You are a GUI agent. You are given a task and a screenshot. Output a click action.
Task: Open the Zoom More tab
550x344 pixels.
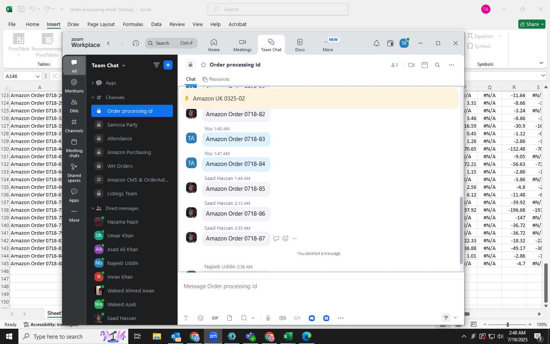[328, 45]
